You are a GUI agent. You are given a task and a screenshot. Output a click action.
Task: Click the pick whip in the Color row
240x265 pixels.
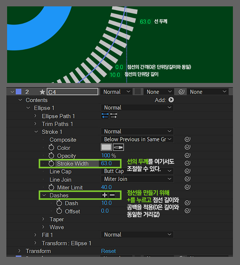[x=187, y=147]
